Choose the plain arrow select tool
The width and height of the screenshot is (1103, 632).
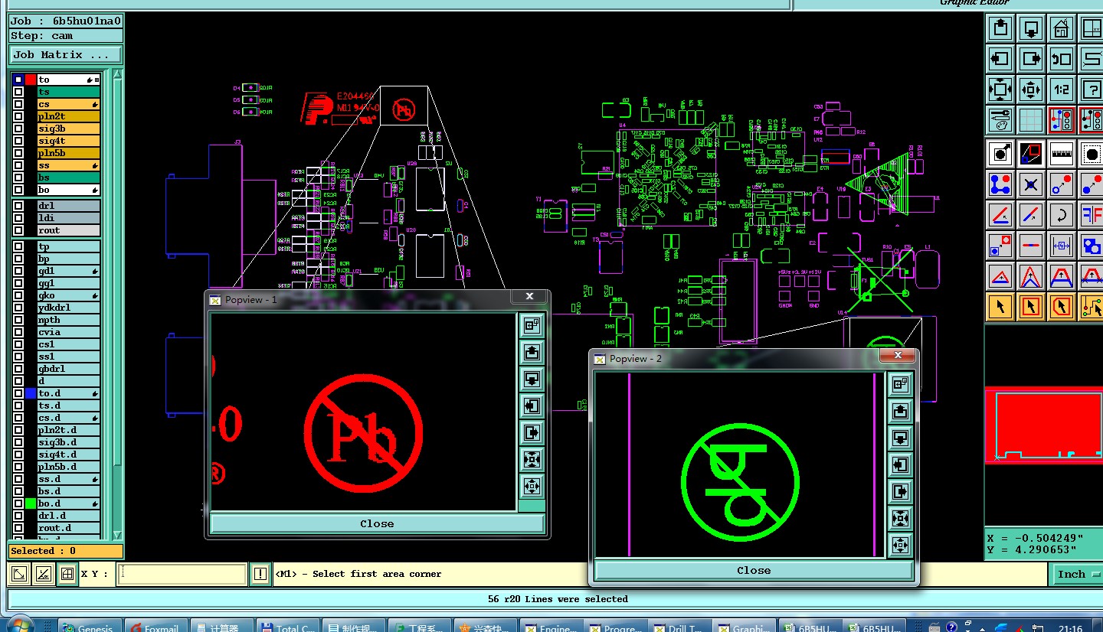click(1000, 307)
